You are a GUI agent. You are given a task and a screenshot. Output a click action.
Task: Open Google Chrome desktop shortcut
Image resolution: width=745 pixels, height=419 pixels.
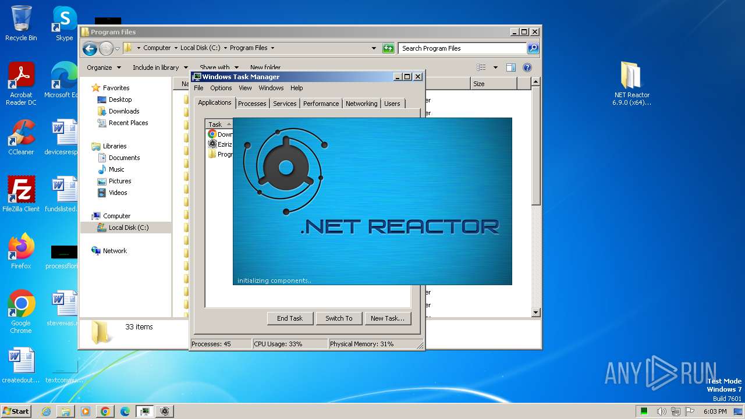coord(21,312)
